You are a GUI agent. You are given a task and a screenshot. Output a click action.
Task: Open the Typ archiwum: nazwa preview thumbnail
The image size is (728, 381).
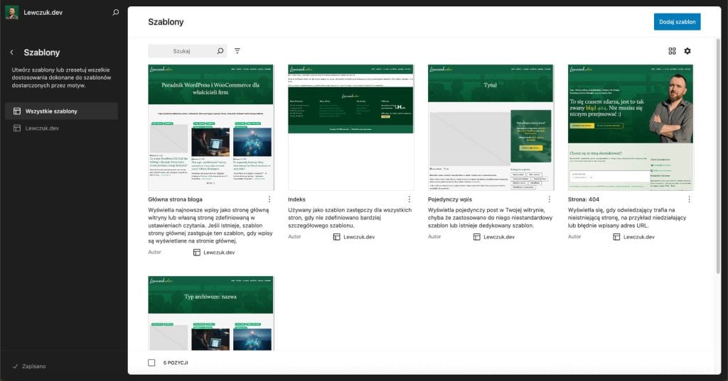coord(210,314)
